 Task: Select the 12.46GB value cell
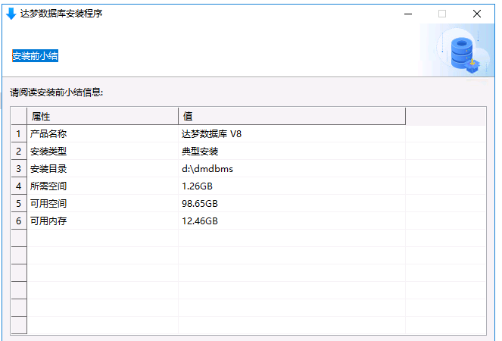[x=292, y=221]
